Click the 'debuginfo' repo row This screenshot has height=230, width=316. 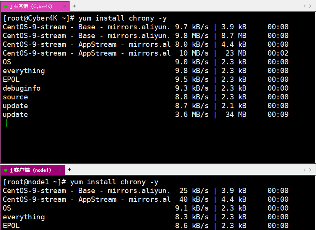(x=146, y=88)
